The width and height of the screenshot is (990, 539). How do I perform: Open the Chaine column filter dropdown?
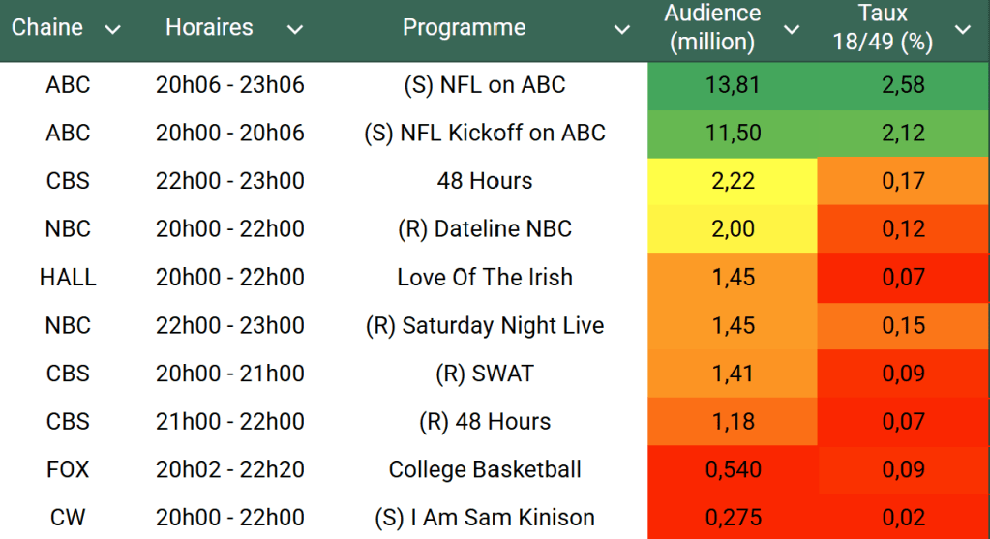click(x=112, y=30)
